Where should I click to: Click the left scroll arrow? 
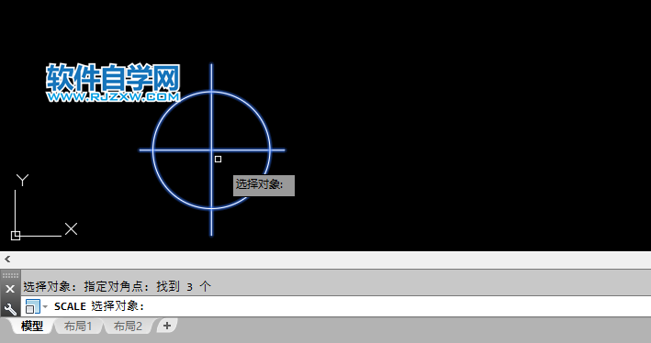pos(7,260)
